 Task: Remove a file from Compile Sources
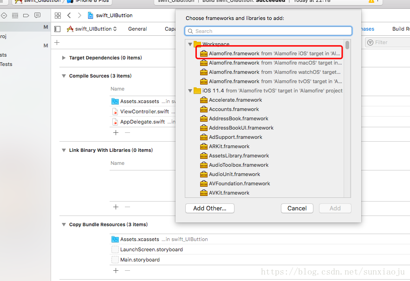pyautogui.click(x=127, y=133)
